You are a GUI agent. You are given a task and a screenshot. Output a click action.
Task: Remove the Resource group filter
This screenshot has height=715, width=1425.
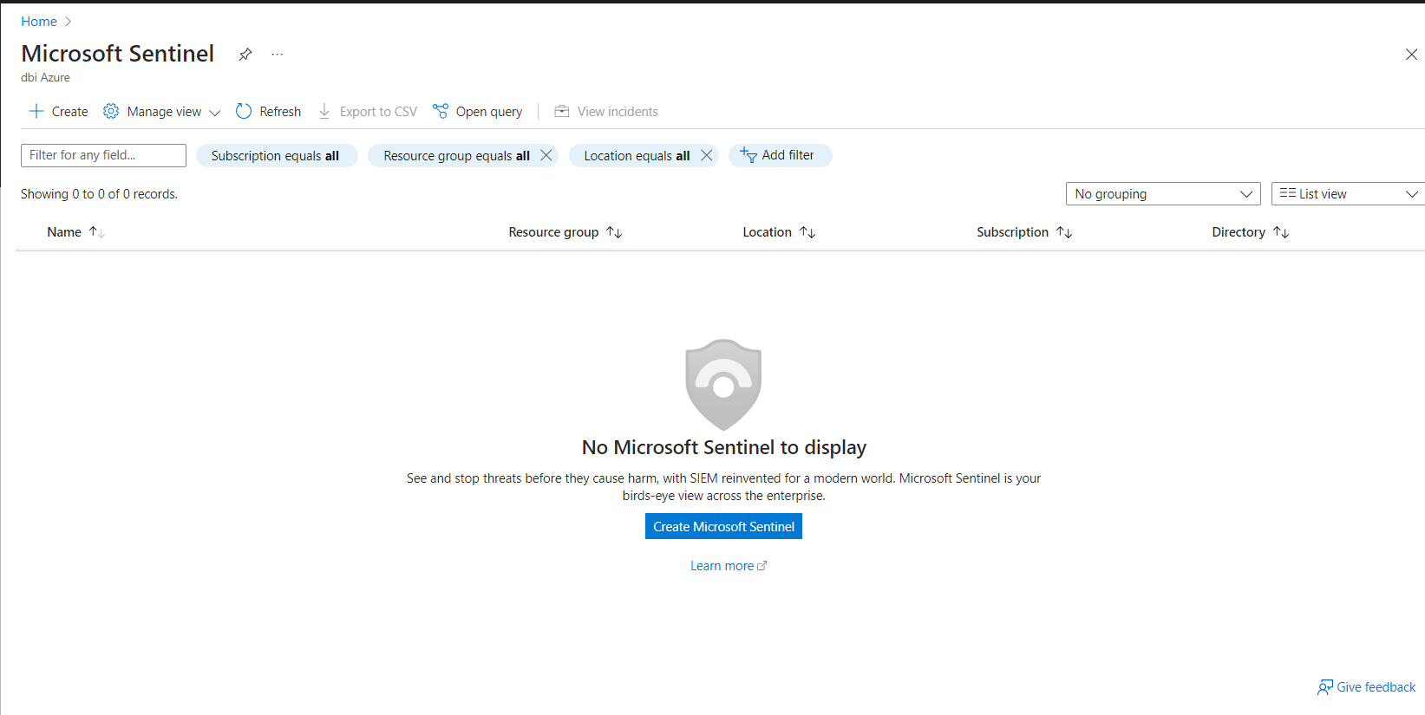click(546, 155)
